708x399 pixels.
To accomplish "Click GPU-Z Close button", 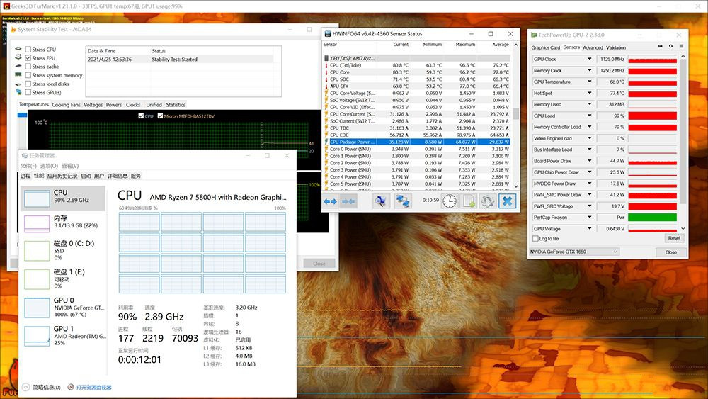I will pyautogui.click(x=671, y=252).
